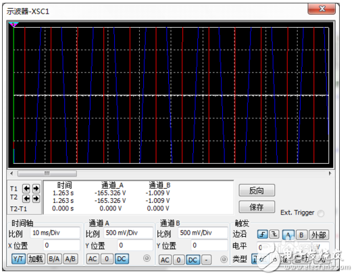Move cursor T1 left with arrow
The image size is (356, 278).
click(26, 189)
